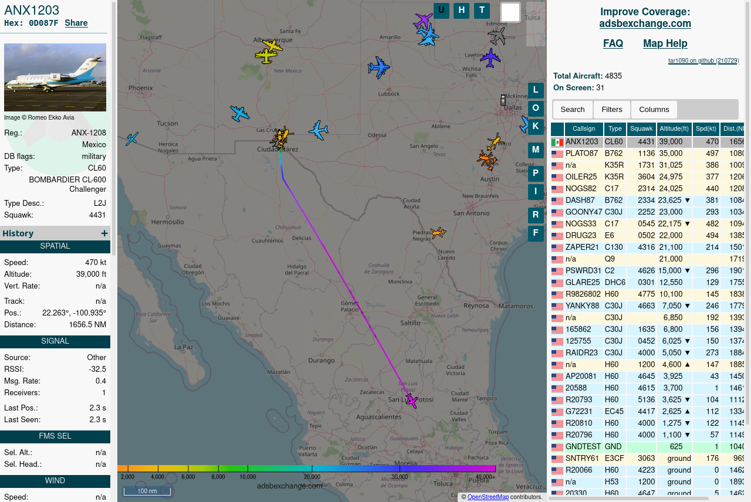Image resolution: width=751 pixels, height=502 pixels.
Task: Toggle the L map button
Action: click(x=536, y=90)
